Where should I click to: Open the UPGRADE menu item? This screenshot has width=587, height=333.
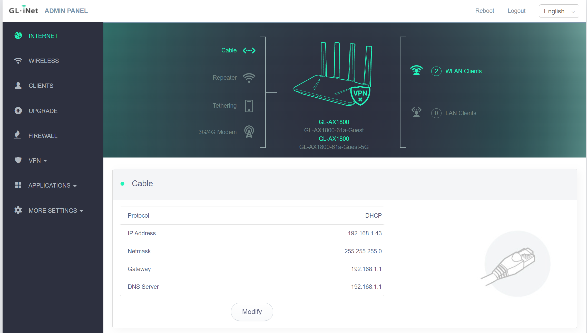(x=43, y=111)
